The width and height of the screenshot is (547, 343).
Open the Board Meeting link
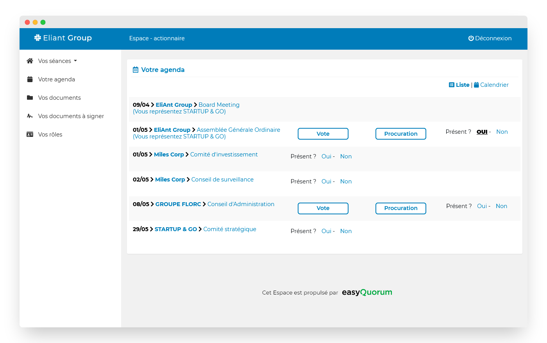[x=219, y=105]
